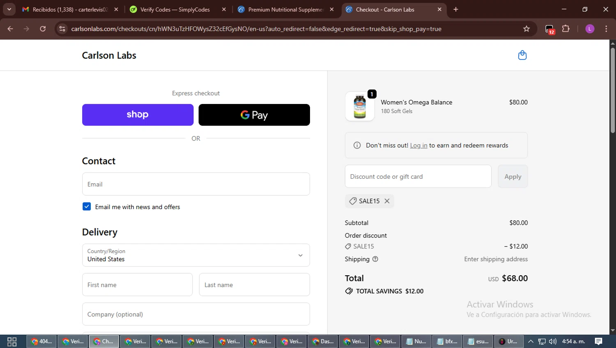Reload the checkout page
Image resolution: width=616 pixels, height=348 pixels.
tap(43, 29)
